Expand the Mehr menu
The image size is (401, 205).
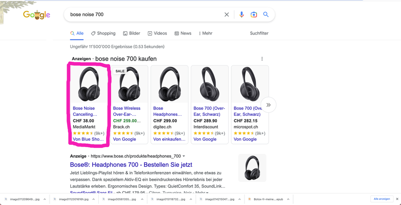coord(205,34)
